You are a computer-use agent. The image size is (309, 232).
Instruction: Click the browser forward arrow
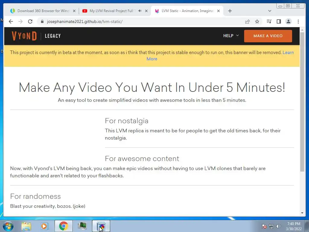[21, 21]
